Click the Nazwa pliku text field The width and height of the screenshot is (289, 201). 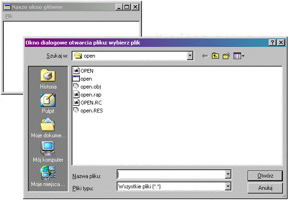[171, 175]
